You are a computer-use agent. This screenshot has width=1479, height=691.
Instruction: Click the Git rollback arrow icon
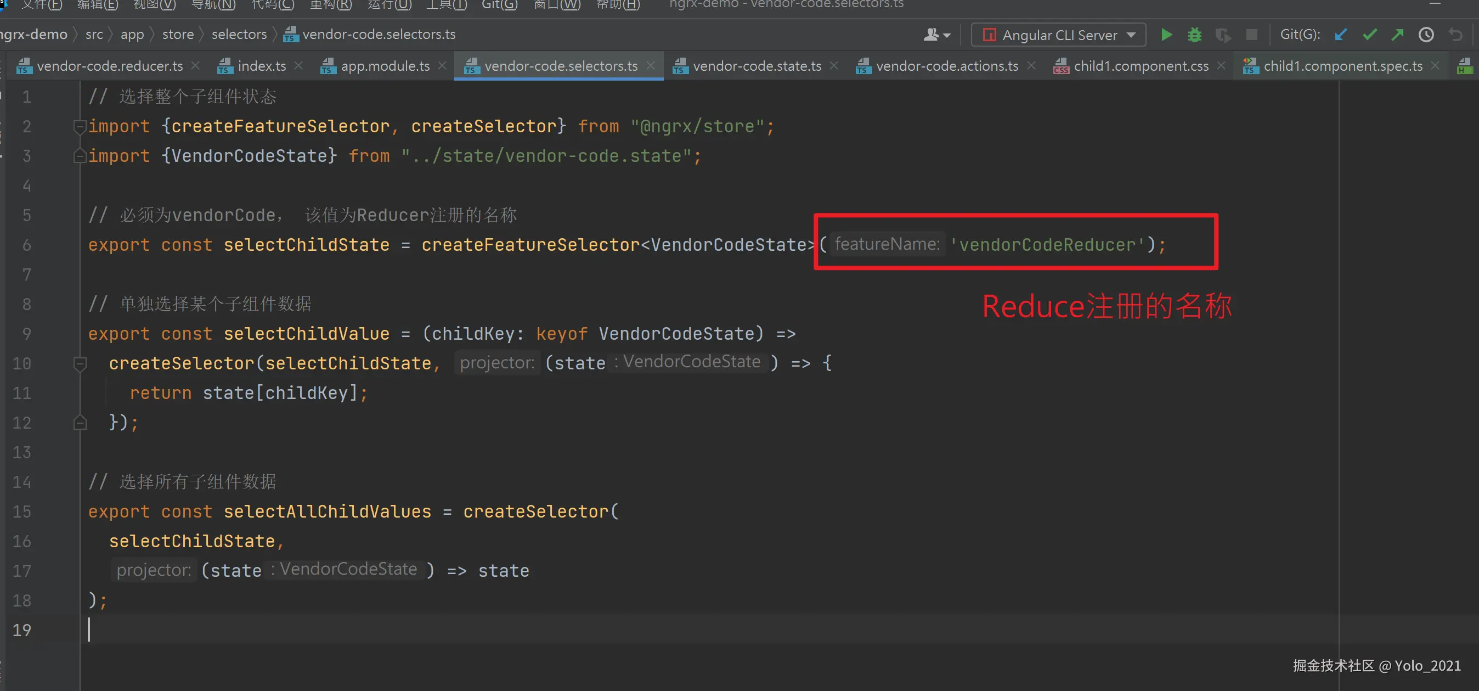tap(1455, 35)
